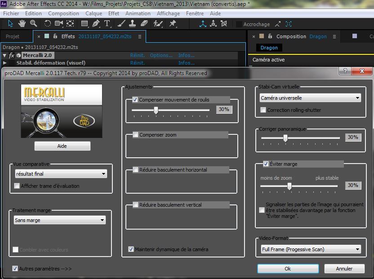Click the roulis compensation slider handle
Screen dimensions: 374x279
click(156, 110)
